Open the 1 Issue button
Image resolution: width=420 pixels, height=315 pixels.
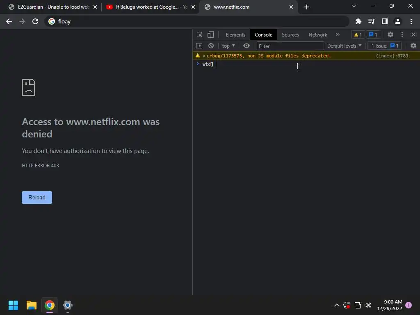coord(385,46)
